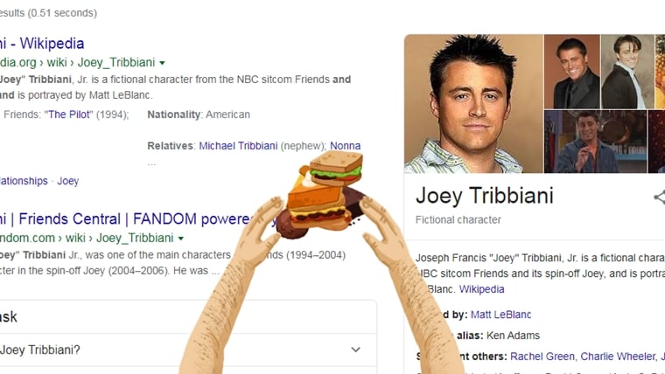Click the share icon beside Joey Tribbiani title
The height and width of the screenshot is (374, 665).
click(x=660, y=197)
